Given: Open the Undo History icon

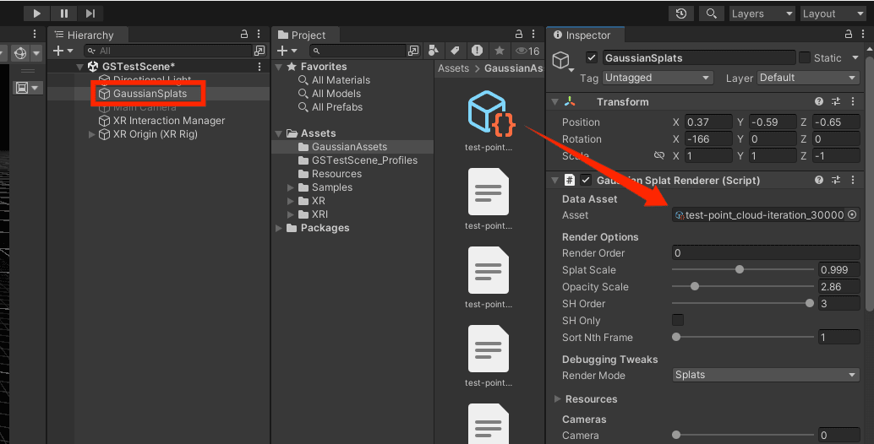Looking at the screenshot, I should pos(681,14).
